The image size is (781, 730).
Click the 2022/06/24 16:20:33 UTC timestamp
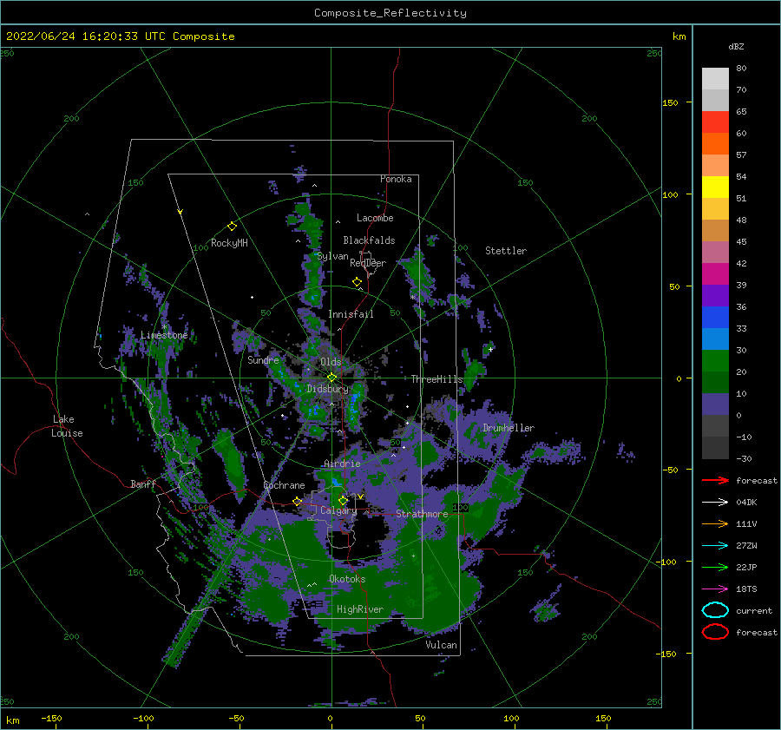tap(86, 36)
